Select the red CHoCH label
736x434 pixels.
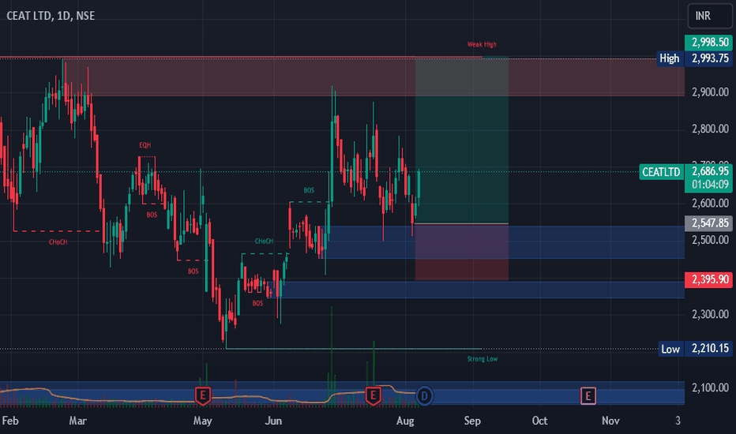pos(58,242)
